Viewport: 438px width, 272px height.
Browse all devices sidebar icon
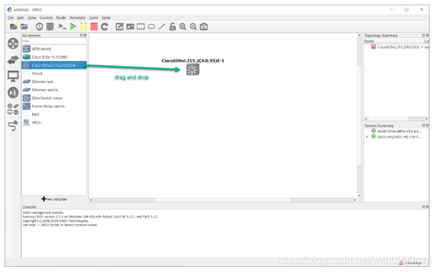13,109
